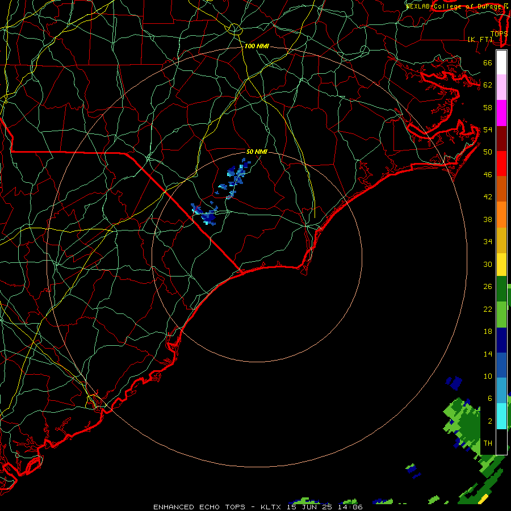
Task: Click the navy blue legend swatch
Action: click(x=501, y=340)
